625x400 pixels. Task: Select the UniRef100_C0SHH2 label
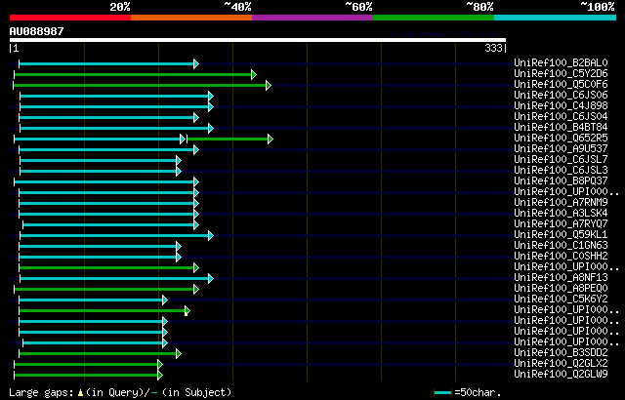coord(561,257)
